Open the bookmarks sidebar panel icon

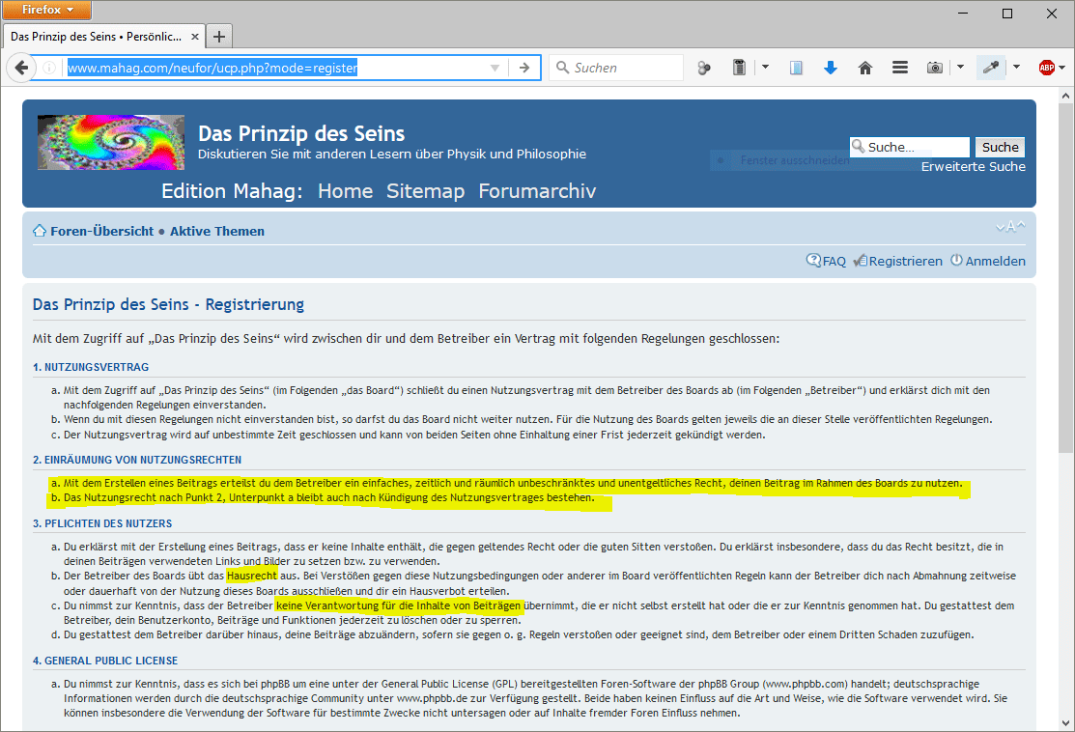pyautogui.click(x=796, y=68)
